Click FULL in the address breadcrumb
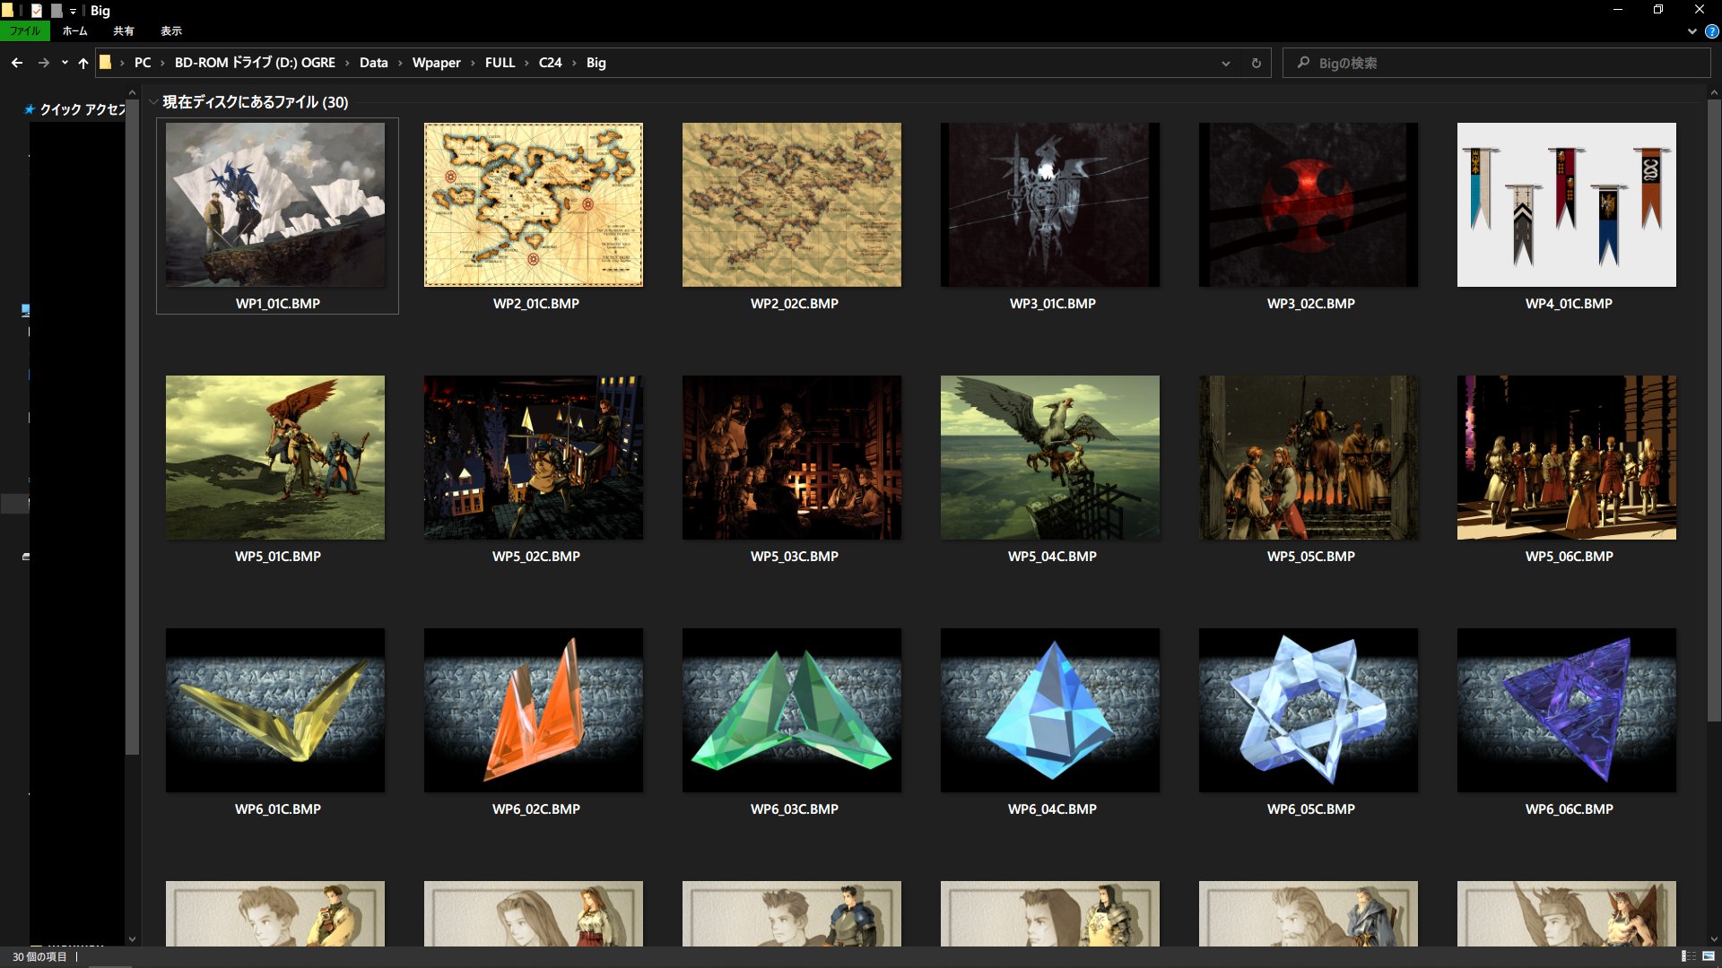 click(500, 63)
